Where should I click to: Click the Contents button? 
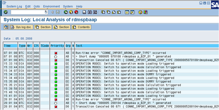(x=81, y=27)
